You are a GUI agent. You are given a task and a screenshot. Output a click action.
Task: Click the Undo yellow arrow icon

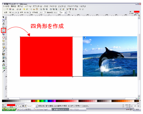(x=24, y=9)
